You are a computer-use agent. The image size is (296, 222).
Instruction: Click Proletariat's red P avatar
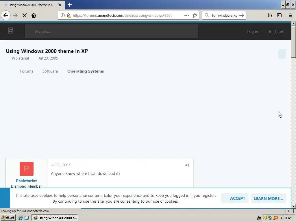pyautogui.click(x=26, y=169)
